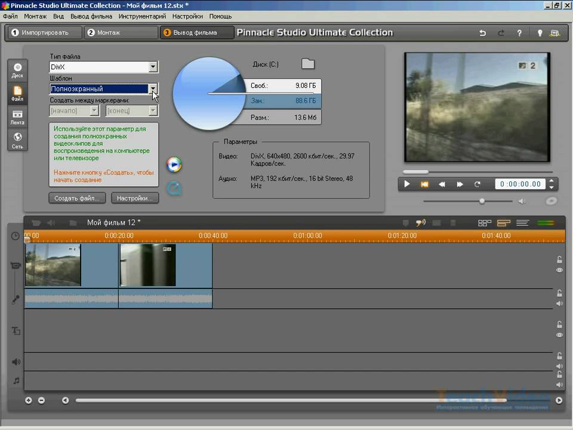Viewport: 573px width, 430px height.
Task: Select the second video clip thumbnail
Action: [147, 265]
